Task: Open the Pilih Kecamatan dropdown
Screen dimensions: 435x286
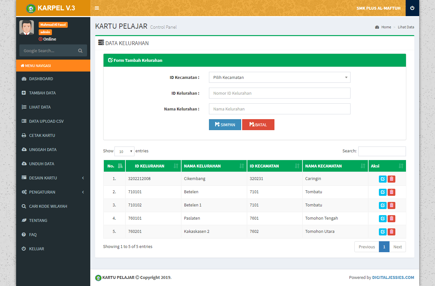Action: tap(279, 77)
